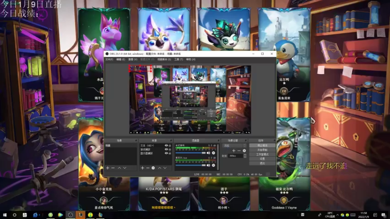Screen dimensions: 390x219
Task: Open the Internet Explorer taskbar icon
Action: 35,215
